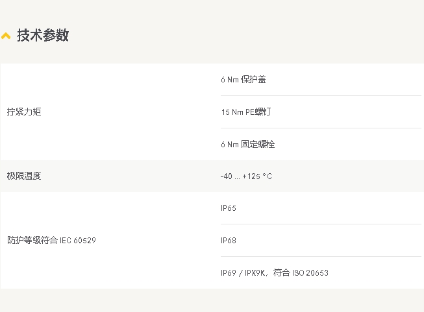Collapse the 技术参数 section chevron
The width and height of the screenshot is (424, 312).
coord(6,36)
